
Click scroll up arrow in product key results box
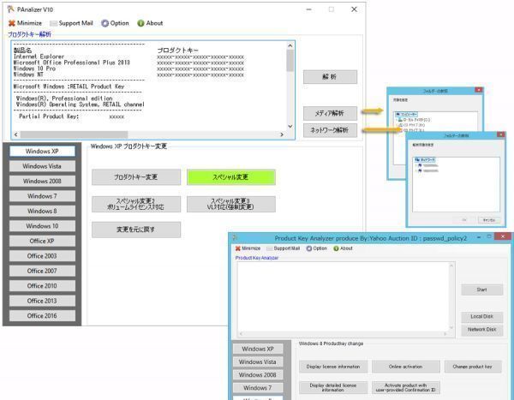point(290,46)
